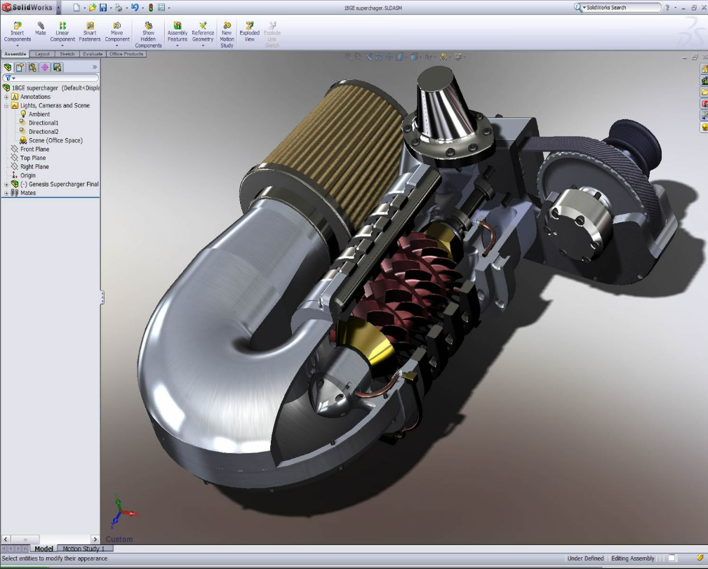Launch Smart Fasteners

(x=90, y=32)
